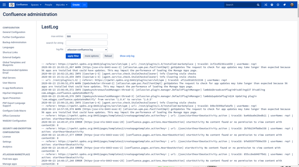Open General Configuration in sidebar
The height and width of the screenshot is (167, 299).
(x=14, y=32)
